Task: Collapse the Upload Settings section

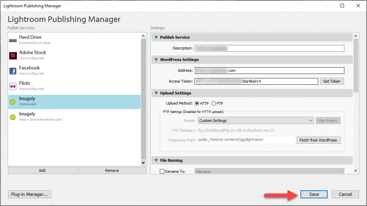Action: coord(156,93)
